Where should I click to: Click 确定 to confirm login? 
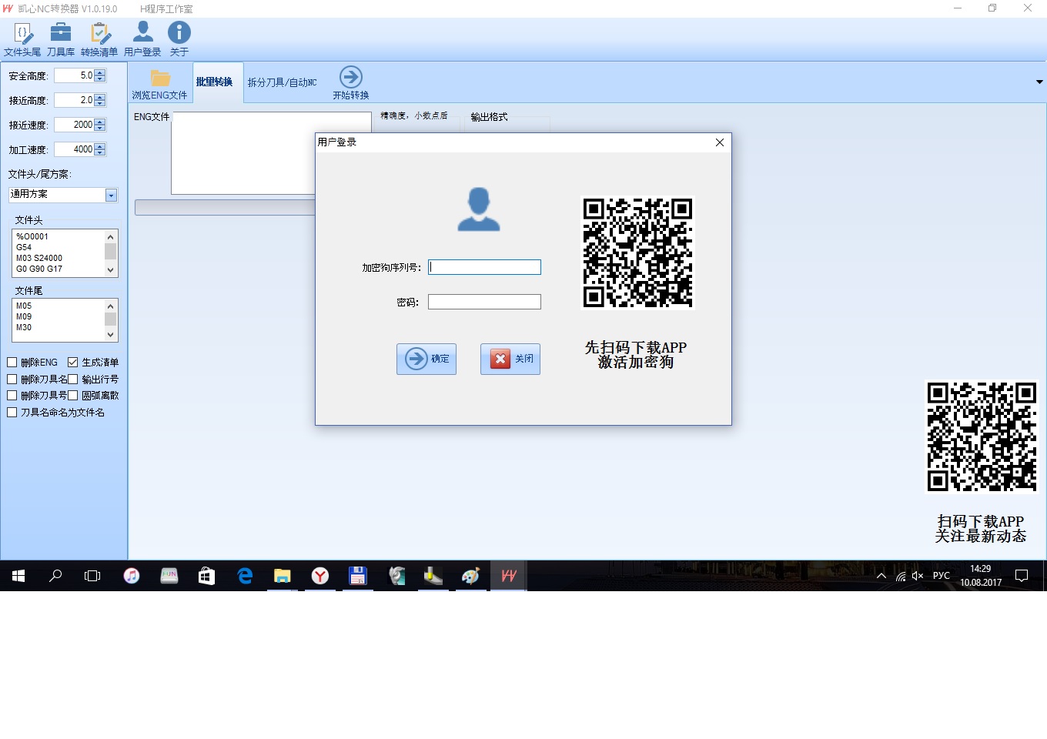[x=426, y=359]
